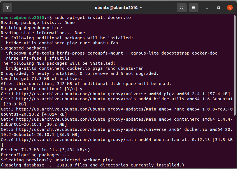The height and width of the screenshot is (169, 237).
Task: Click the sudo apt-get install docker.io command
Action: pos(93,18)
